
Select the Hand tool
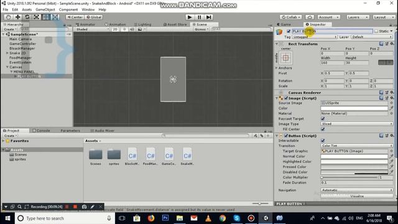coord(8,17)
